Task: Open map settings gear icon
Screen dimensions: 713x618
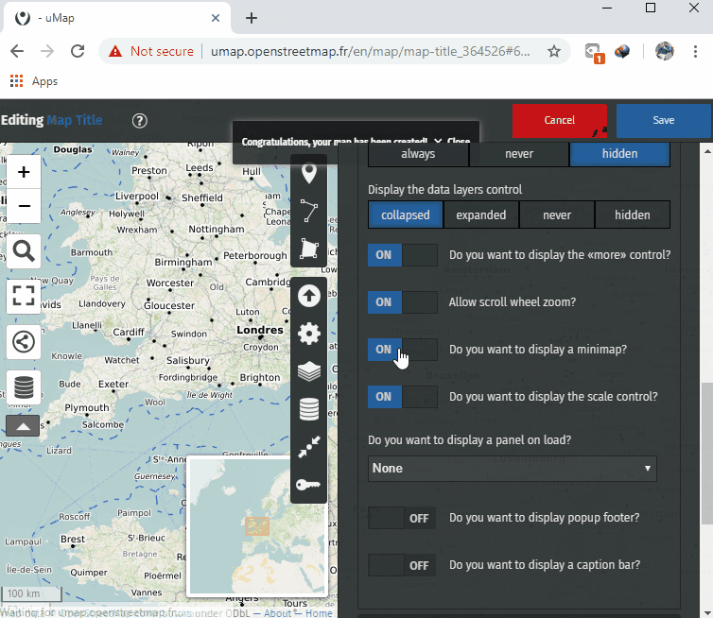Action: [x=308, y=334]
